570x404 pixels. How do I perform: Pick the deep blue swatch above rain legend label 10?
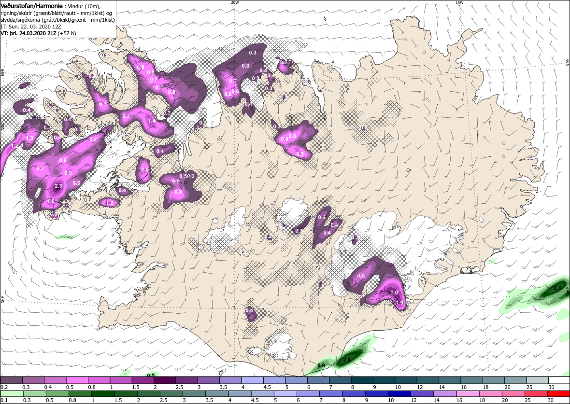click(399, 394)
